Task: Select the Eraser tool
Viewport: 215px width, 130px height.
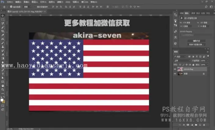Action: click(3, 54)
